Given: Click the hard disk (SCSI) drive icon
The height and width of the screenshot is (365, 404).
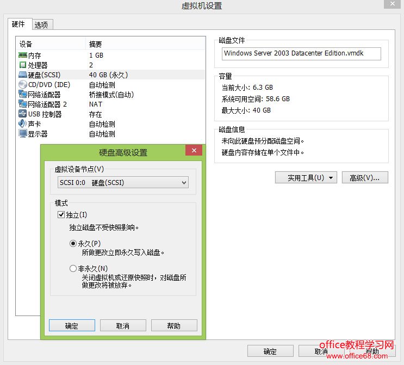Looking at the screenshot, I should coord(23,75).
